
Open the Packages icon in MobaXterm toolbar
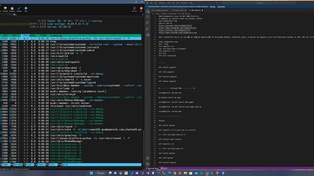click(12, 9)
